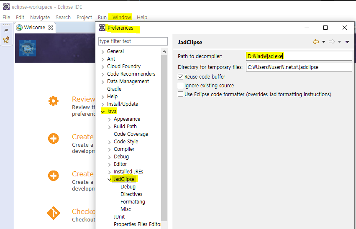Open the hierarchy view icon in left strip
The width and height of the screenshot is (356, 229).
click(x=6, y=39)
